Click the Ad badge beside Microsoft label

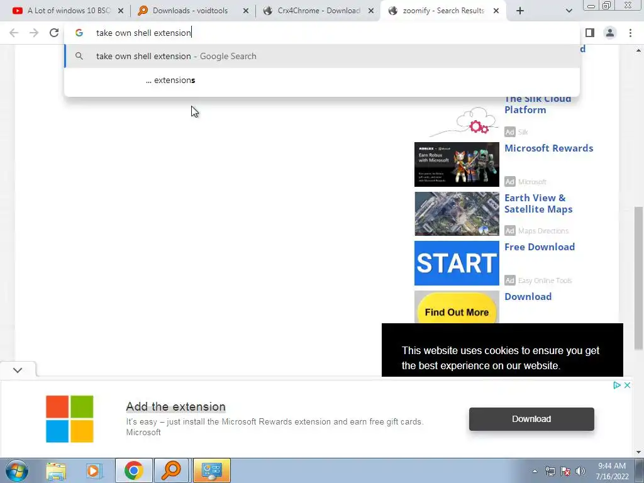pos(509,182)
